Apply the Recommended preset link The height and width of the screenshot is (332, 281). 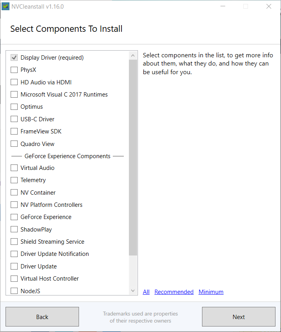point(174,292)
